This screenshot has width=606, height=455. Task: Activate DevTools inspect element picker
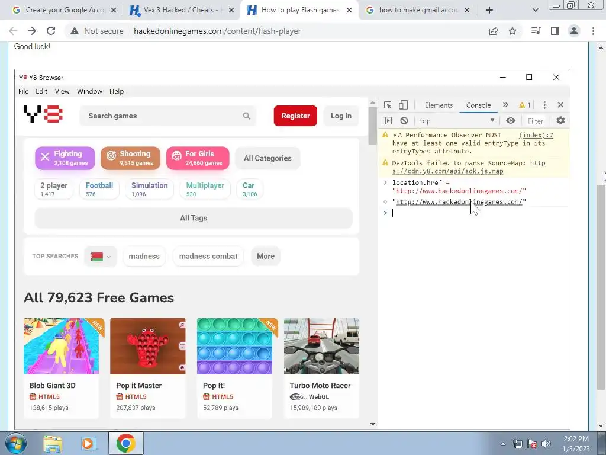pos(388,105)
